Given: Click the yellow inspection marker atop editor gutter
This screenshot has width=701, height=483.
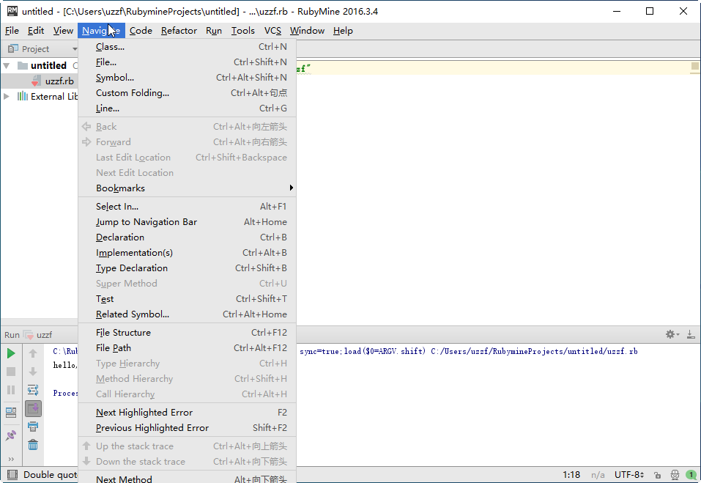Looking at the screenshot, I should point(694,66).
